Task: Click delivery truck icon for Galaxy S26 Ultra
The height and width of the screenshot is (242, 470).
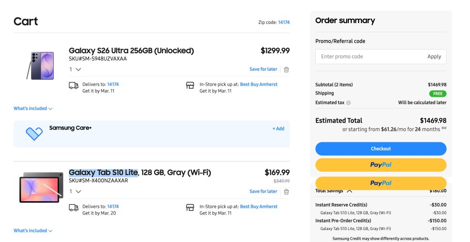Action: (x=73, y=85)
